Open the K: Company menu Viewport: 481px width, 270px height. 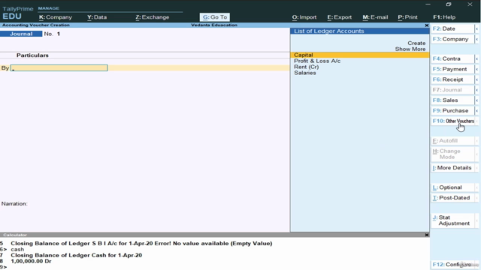56,17
